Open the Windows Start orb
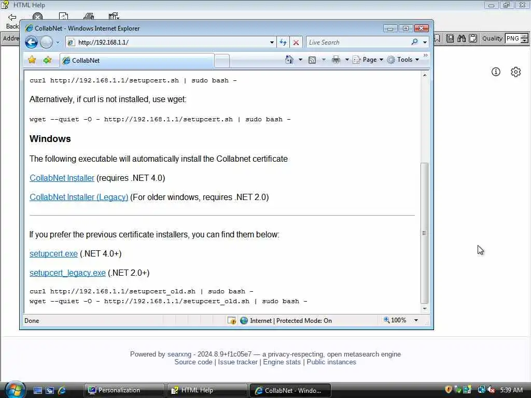 pos(15,390)
